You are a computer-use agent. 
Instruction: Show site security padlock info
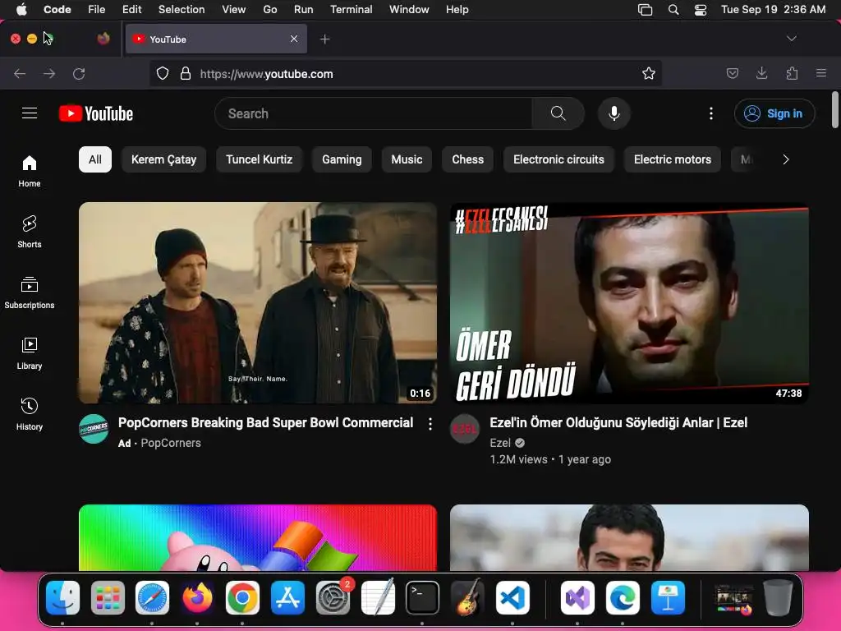pyautogui.click(x=186, y=73)
